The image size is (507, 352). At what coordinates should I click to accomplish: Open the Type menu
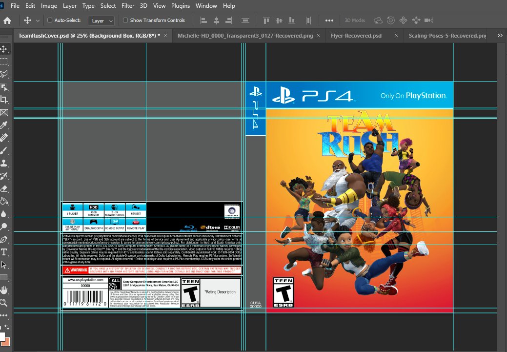point(88,6)
